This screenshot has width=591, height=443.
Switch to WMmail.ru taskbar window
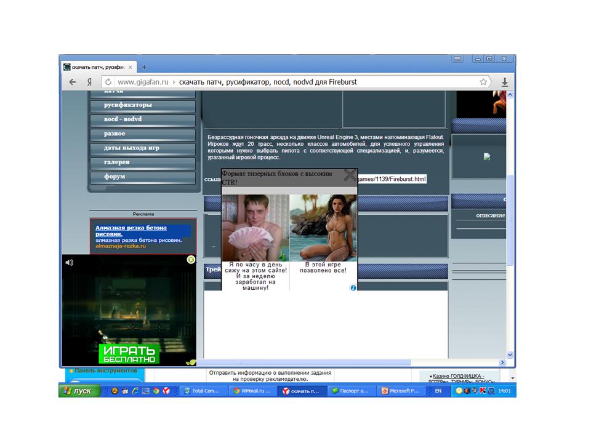252,391
